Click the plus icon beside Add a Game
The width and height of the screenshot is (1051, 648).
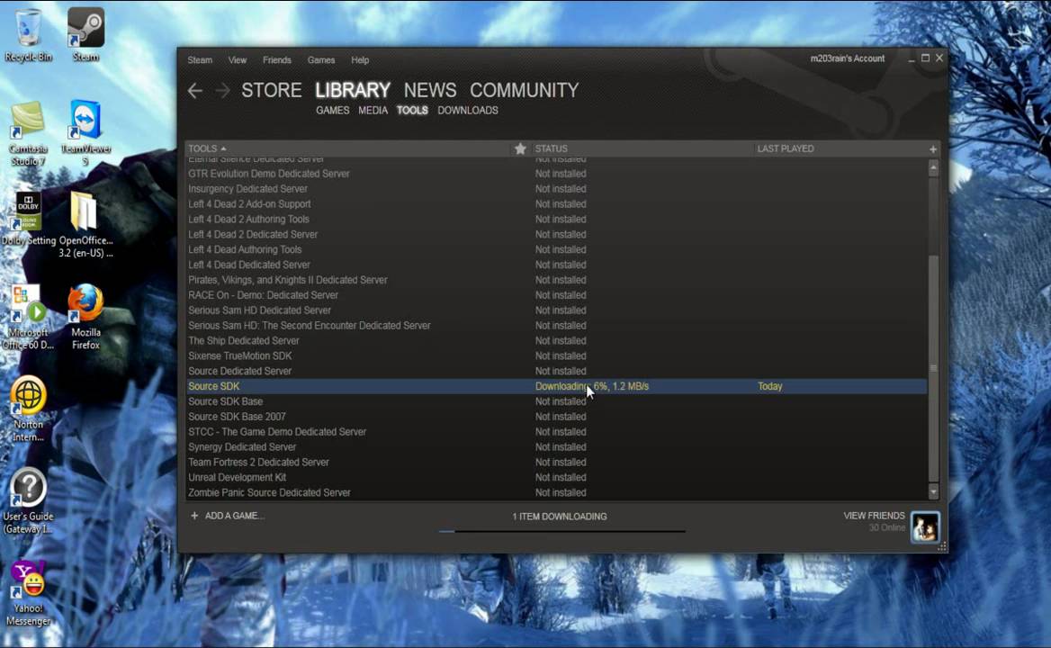[x=194, y=516]
